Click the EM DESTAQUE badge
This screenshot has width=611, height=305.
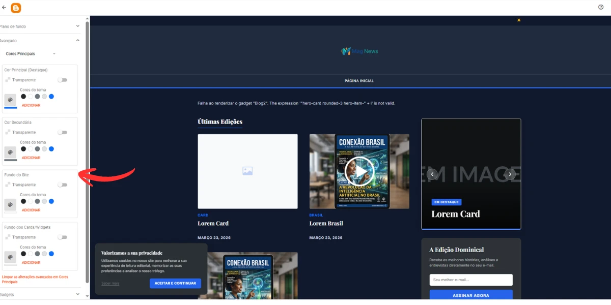tap(447, 202)
